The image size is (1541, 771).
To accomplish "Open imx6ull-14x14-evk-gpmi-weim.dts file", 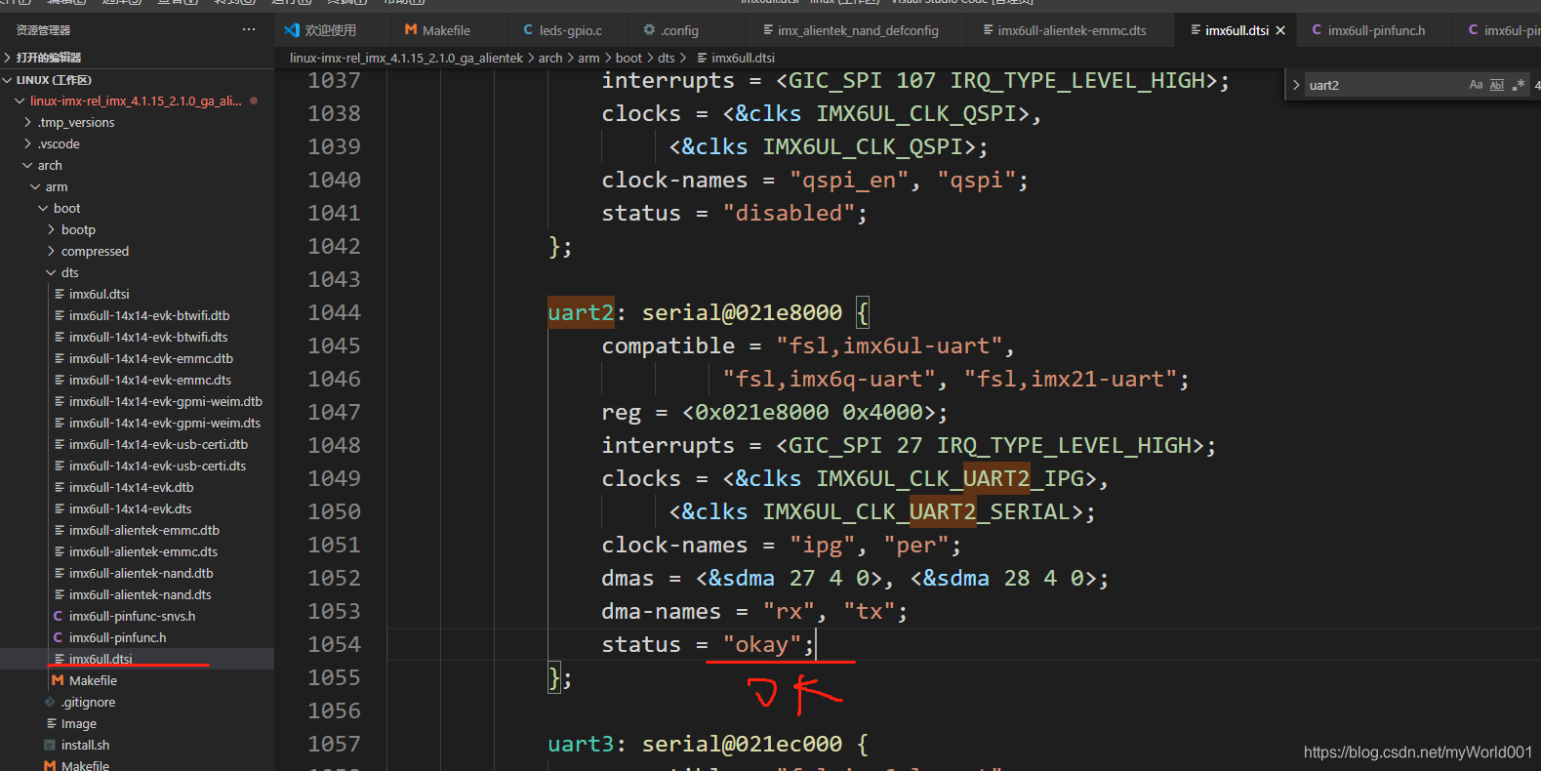I will tap(165, 423).
